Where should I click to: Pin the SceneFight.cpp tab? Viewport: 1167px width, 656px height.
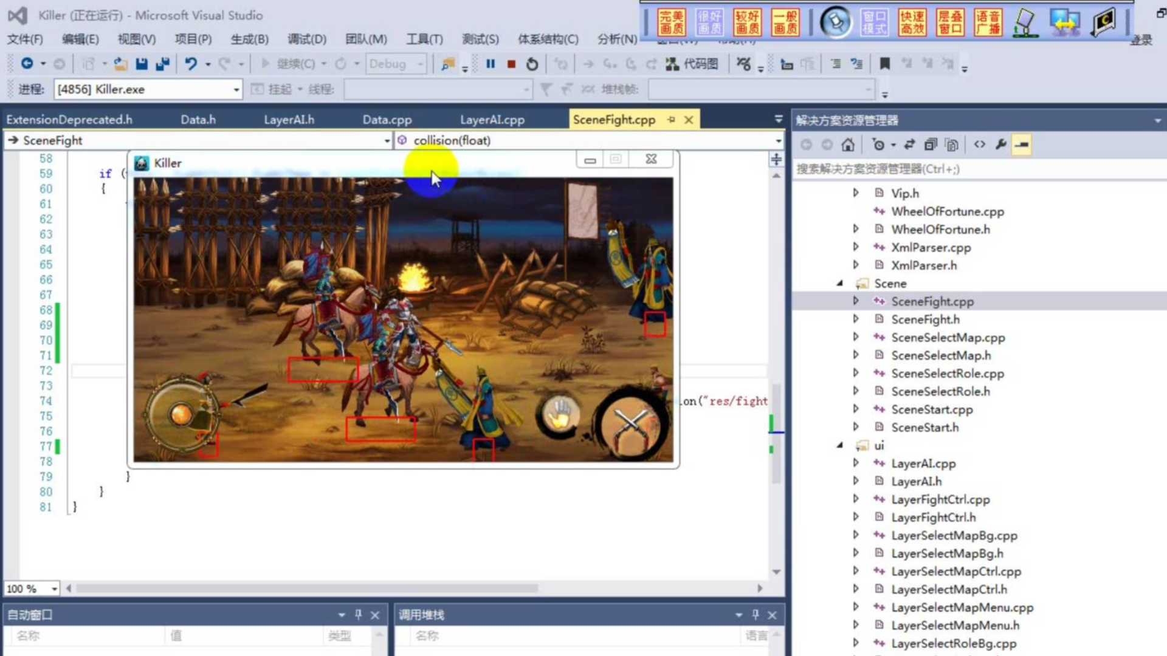(x=671, y=120)
